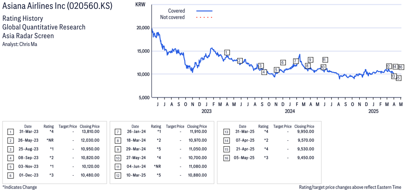
Task: Click the 29-Mar-24 date cell
Action: click(x=135, y=149)
